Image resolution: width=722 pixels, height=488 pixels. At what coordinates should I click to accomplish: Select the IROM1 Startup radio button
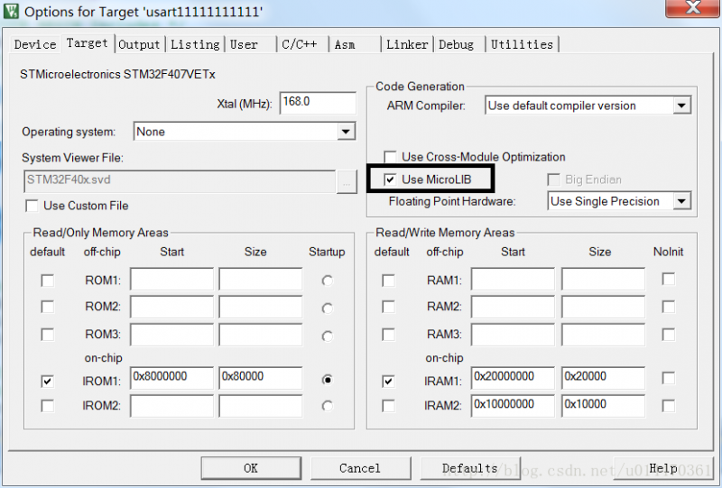pos(328,380)
